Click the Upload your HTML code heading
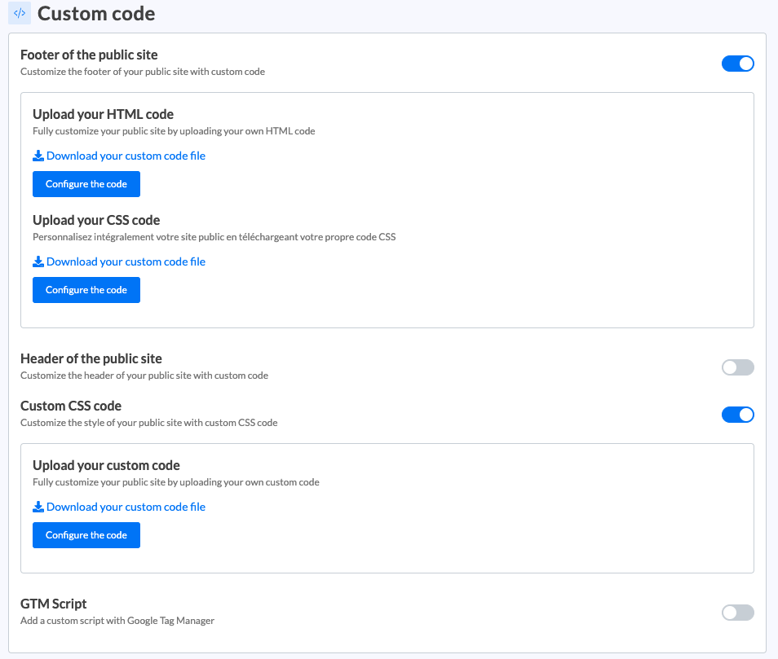This screenshot has width=778, height=659. point(103,114)
